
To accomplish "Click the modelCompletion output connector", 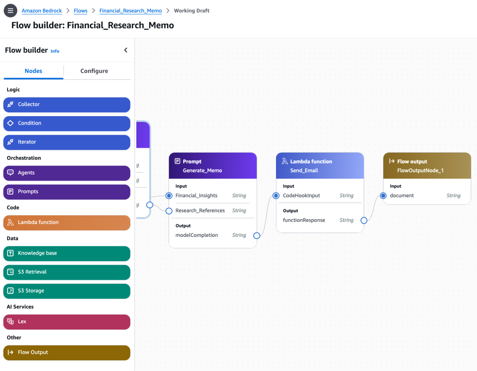I will pyautogui.click(x=257, y=235).
